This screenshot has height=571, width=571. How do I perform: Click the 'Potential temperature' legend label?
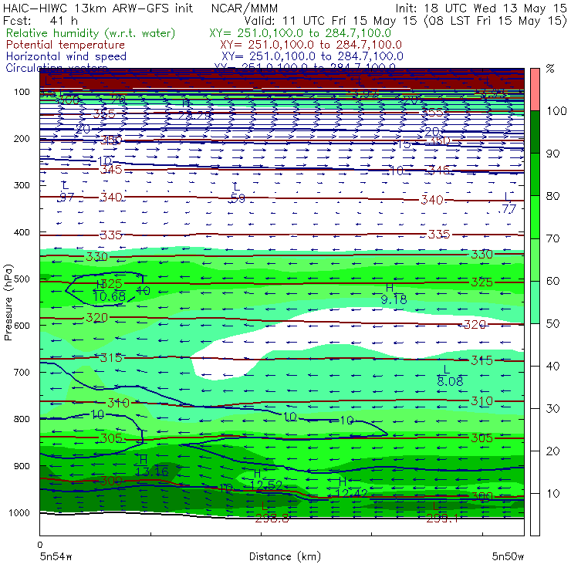click(x=65, y=45)
